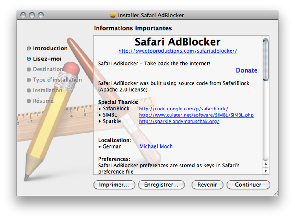Click the Résumé step label

tap(43, 101)
